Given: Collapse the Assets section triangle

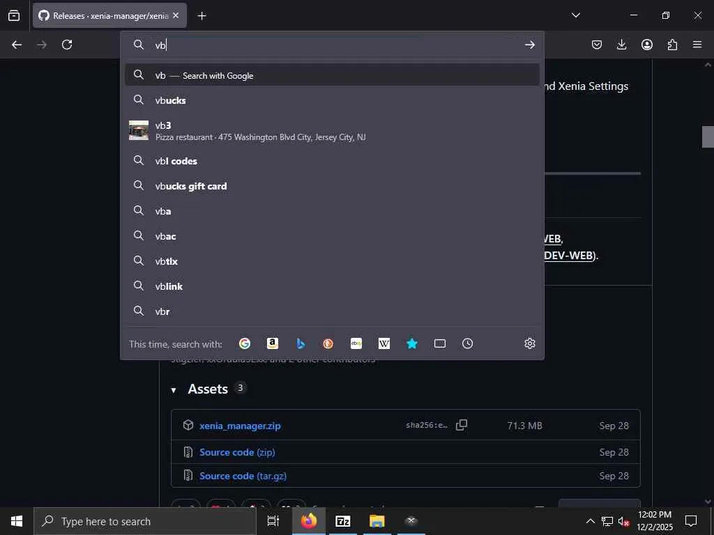Looking at the screenshot, I should click(x=174, y=390).
